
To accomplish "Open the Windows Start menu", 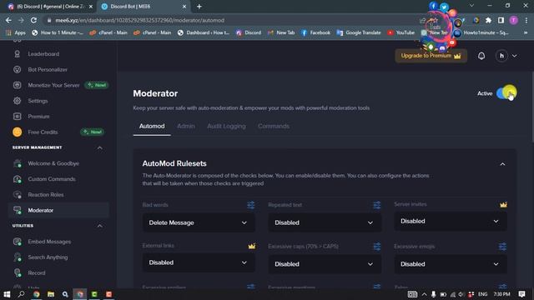I will pyautogui.click(x=7, y=294).
